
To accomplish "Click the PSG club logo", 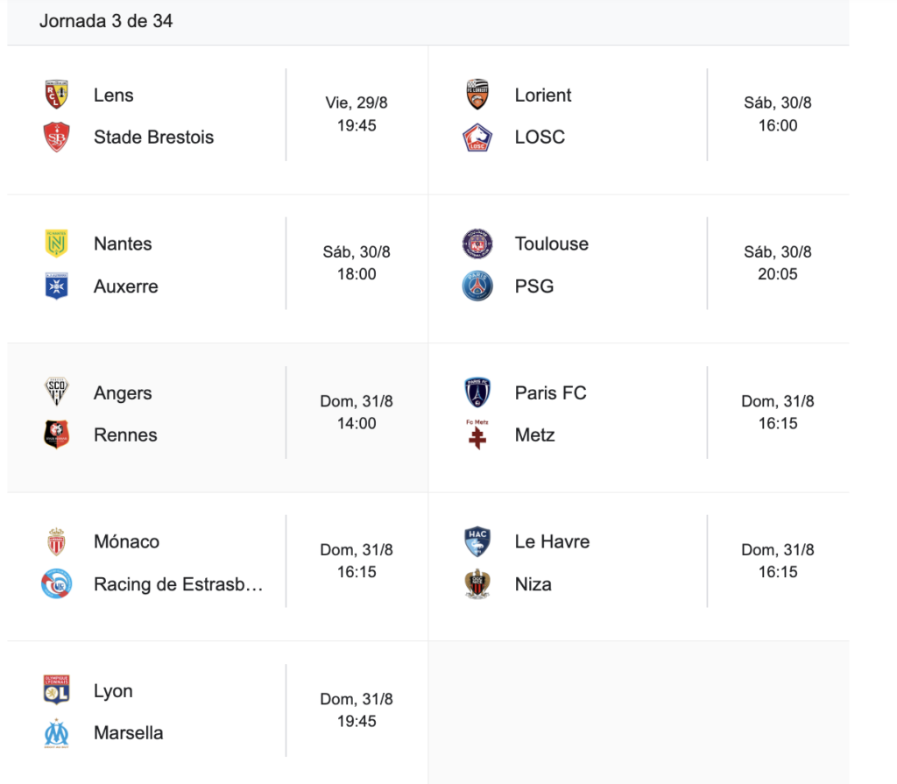I will (x=477, y=286).
